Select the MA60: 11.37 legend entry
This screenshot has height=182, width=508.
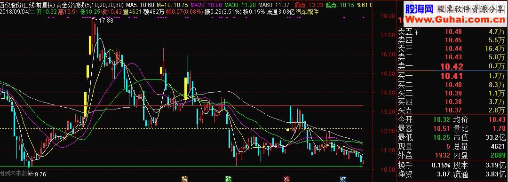click(x=274, y=5)
